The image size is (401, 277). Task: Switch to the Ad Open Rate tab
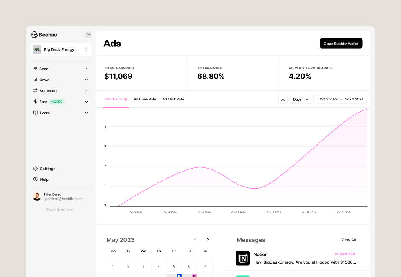point(145,99)
